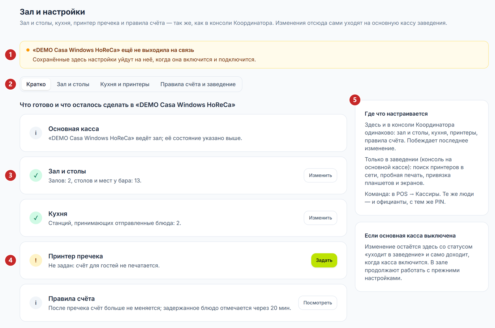This screenshot has height=328, width=495.
Task: Click page heading Зал и настройки
Action: point(52,12)
